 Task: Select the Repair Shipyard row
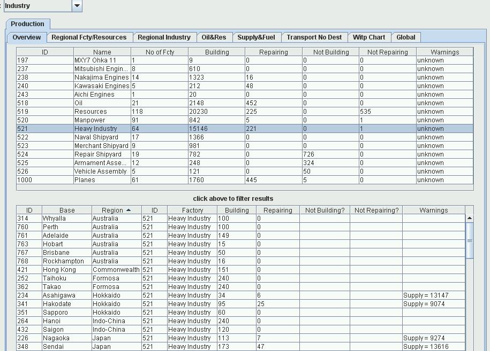coord(245,154)
